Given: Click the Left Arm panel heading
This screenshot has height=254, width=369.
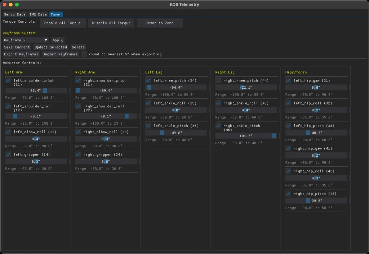Looking at the screenshot, I should coord(14,72).
